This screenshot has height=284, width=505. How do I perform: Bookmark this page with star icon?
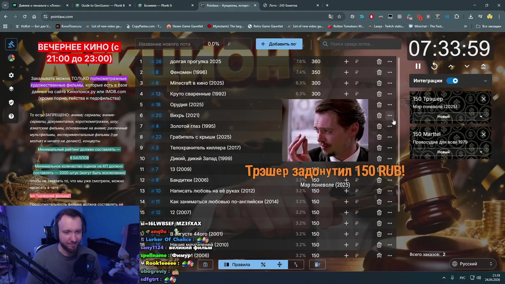(x=339, y=17)
